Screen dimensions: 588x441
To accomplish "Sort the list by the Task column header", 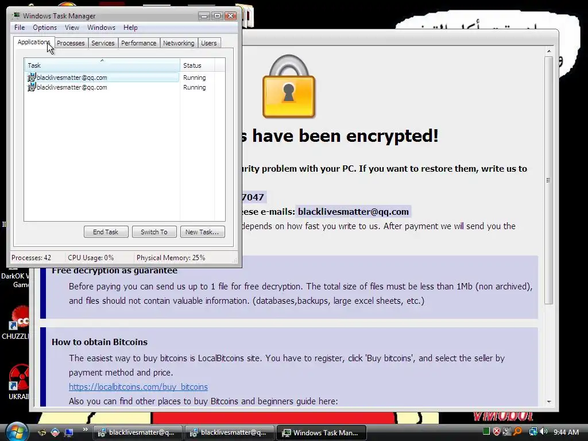I will click(102, 65).
